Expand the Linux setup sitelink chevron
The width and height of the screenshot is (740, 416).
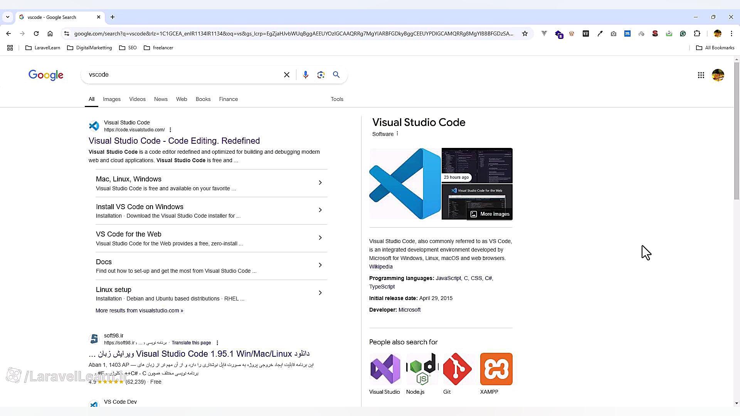[320, 293]
